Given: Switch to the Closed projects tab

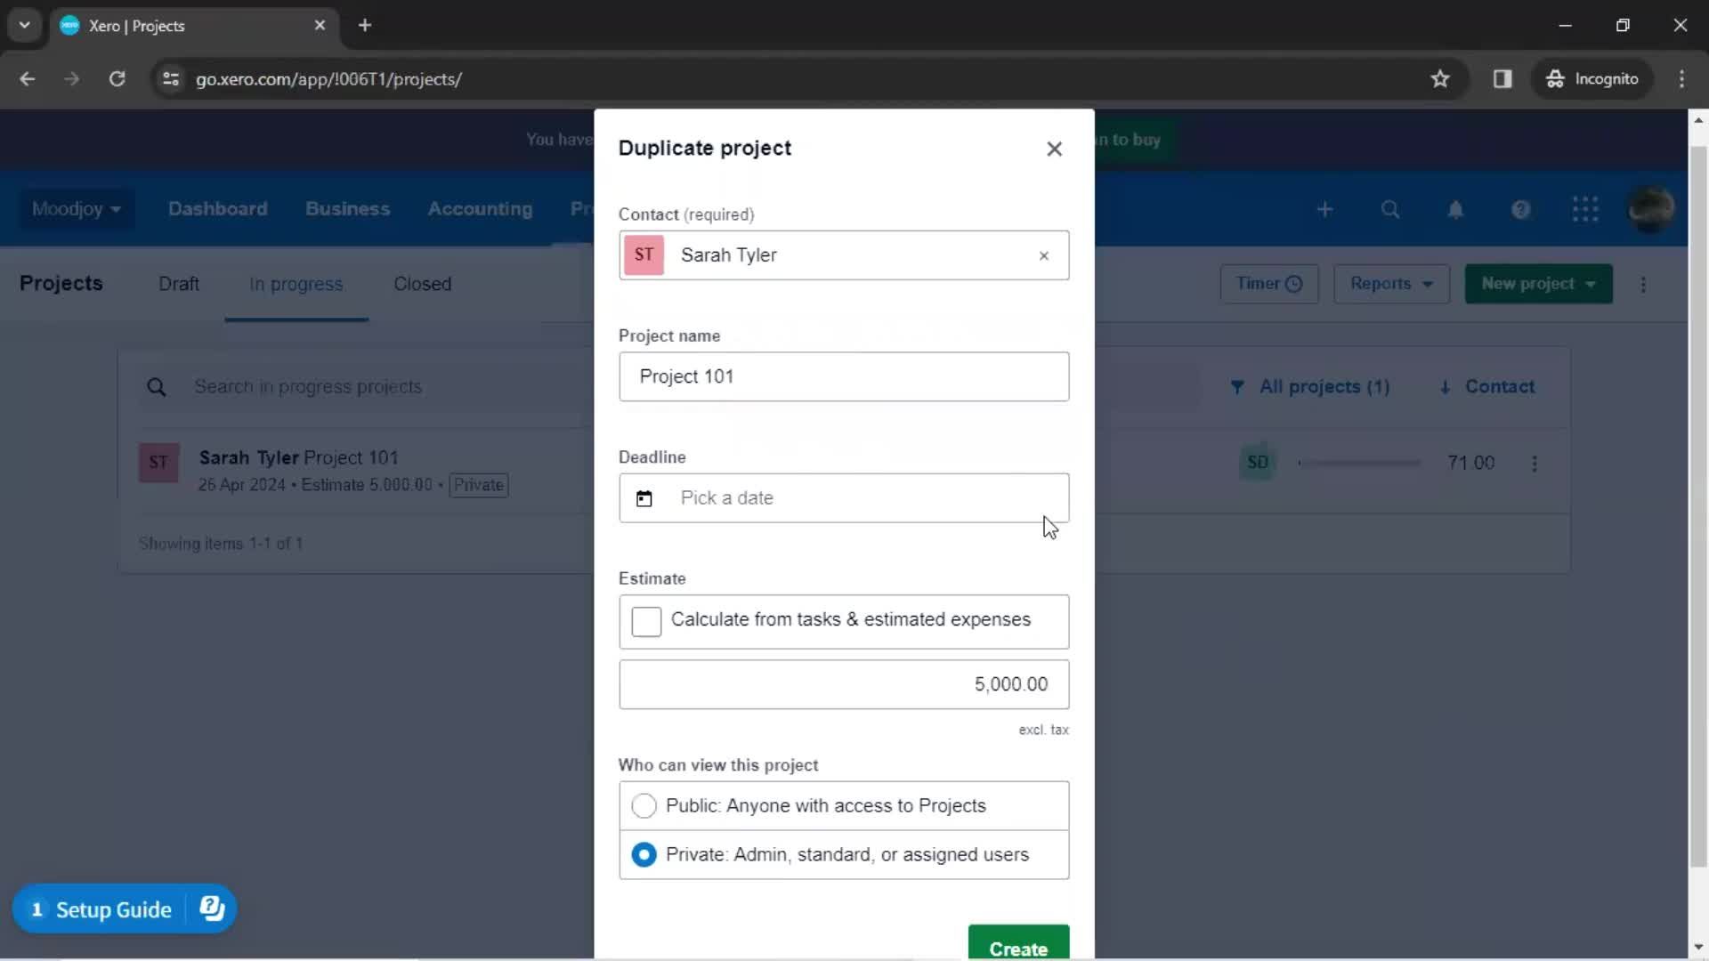Looking at the screenshot, I should [x=423, y=284].
